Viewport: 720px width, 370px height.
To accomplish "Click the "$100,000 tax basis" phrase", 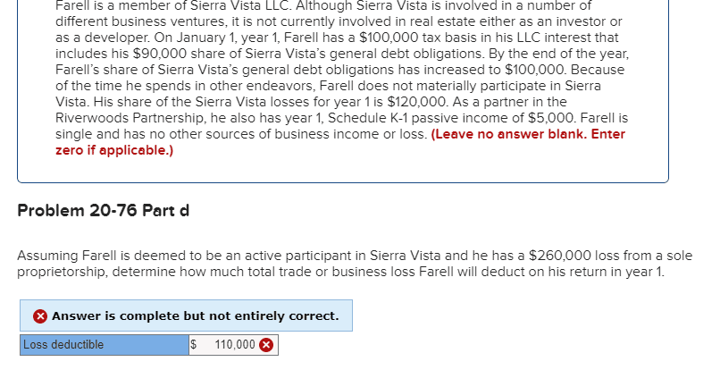I will pyautogui.click(x=413, y=38).
